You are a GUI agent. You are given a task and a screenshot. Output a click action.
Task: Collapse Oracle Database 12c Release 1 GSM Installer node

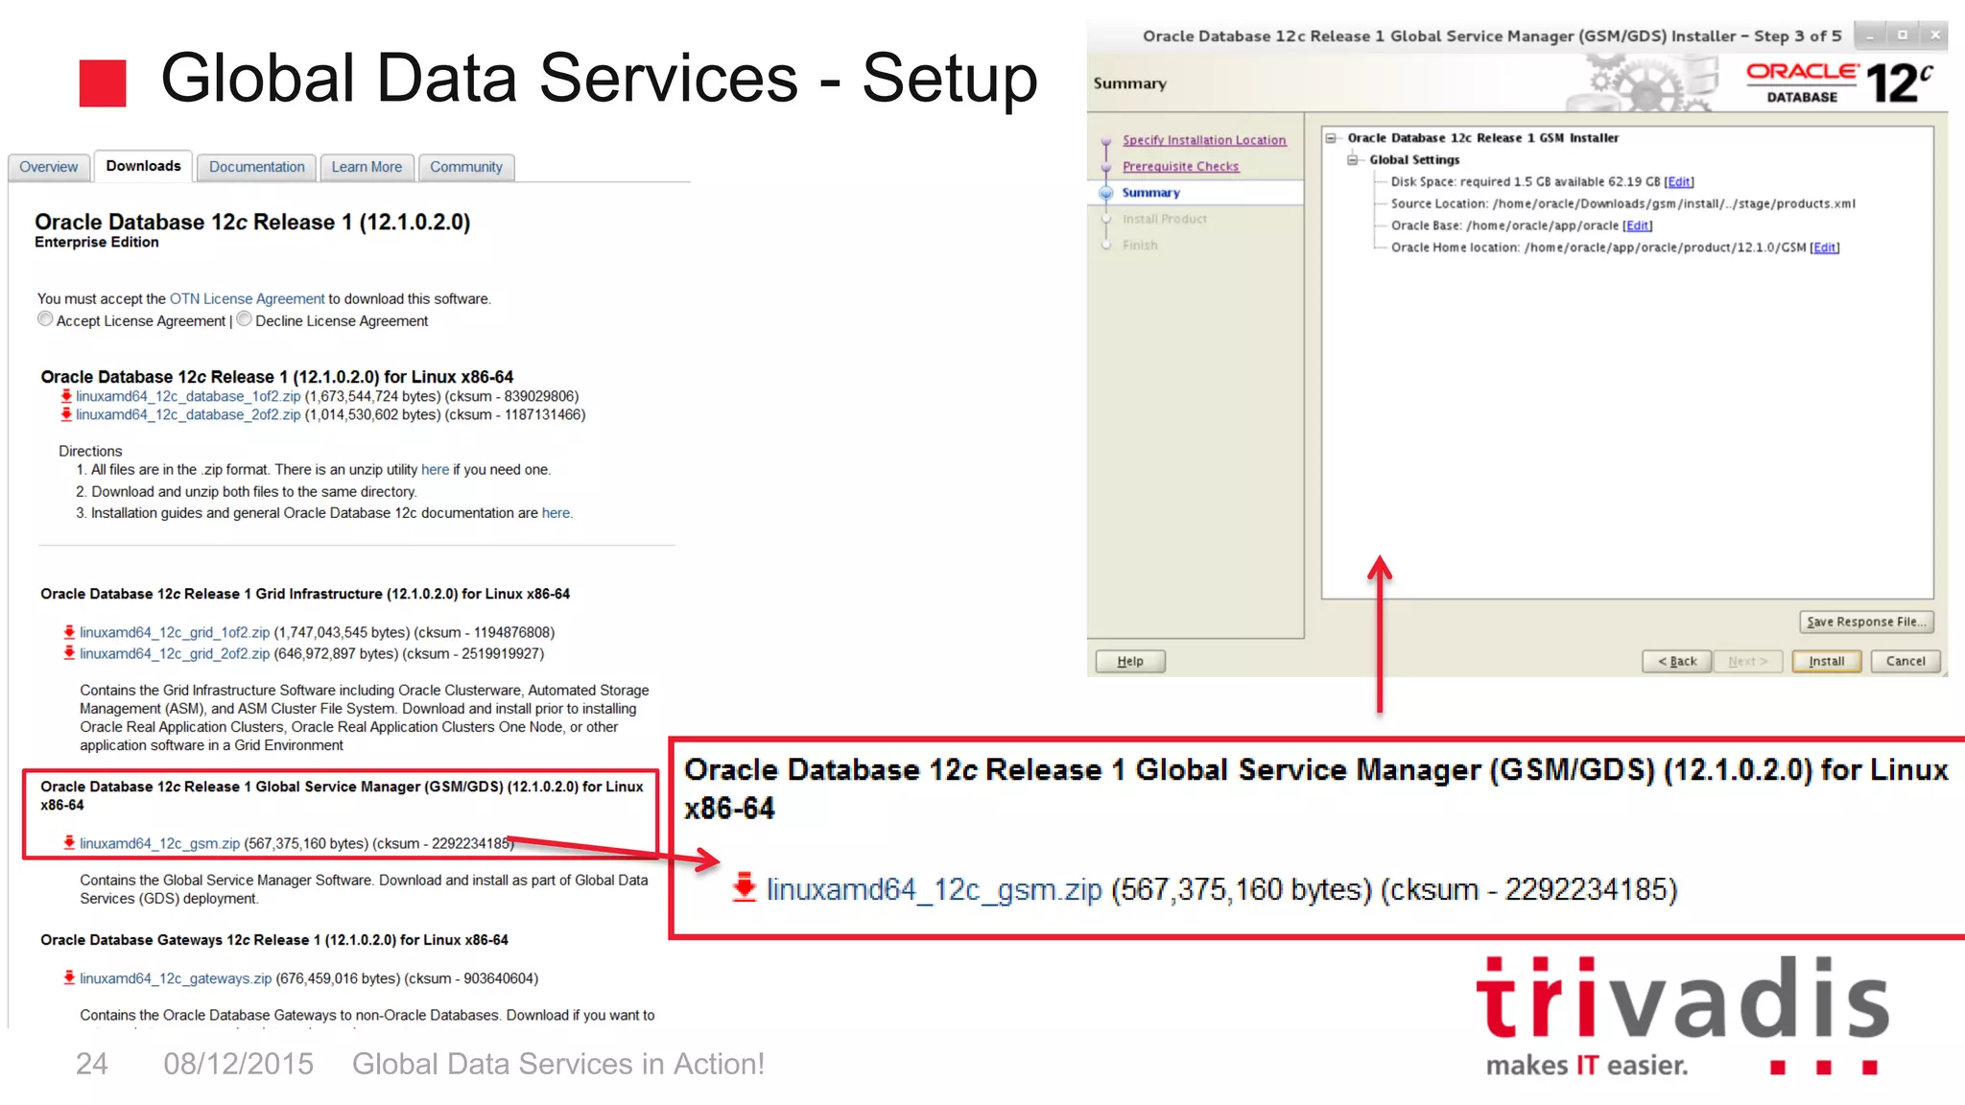click(x=1331, y=138)
